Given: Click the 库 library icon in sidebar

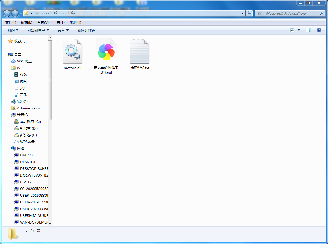Looking at the screenshot, I should [x=13, y=68].
